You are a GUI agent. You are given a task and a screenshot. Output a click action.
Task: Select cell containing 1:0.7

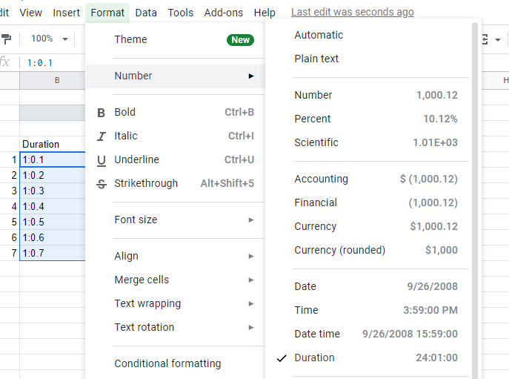(x=53, y=253)
